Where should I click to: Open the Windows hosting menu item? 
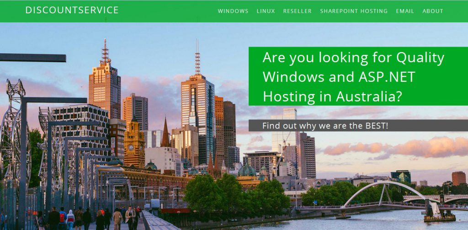pos(233,11)
